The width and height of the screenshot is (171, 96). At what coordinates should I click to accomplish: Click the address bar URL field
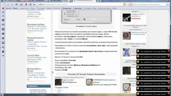click(80, 5)
